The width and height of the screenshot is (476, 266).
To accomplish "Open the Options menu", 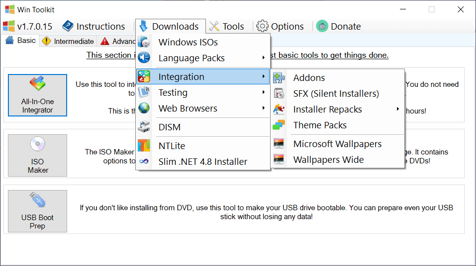I will (280, 26).
